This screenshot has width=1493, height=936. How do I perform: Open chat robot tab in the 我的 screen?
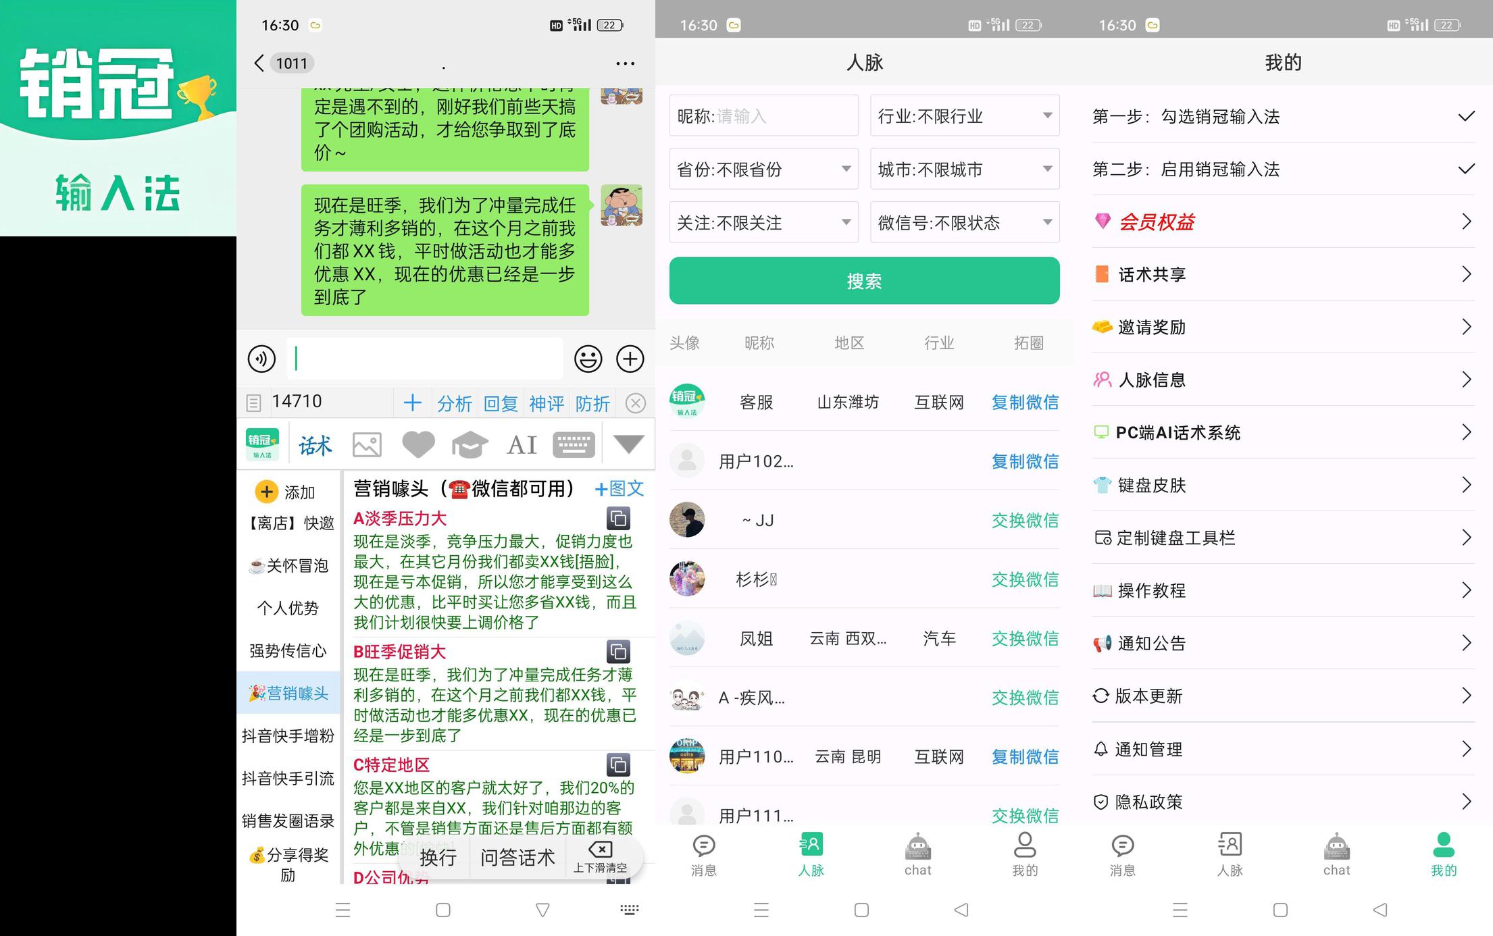point(1336,855)
